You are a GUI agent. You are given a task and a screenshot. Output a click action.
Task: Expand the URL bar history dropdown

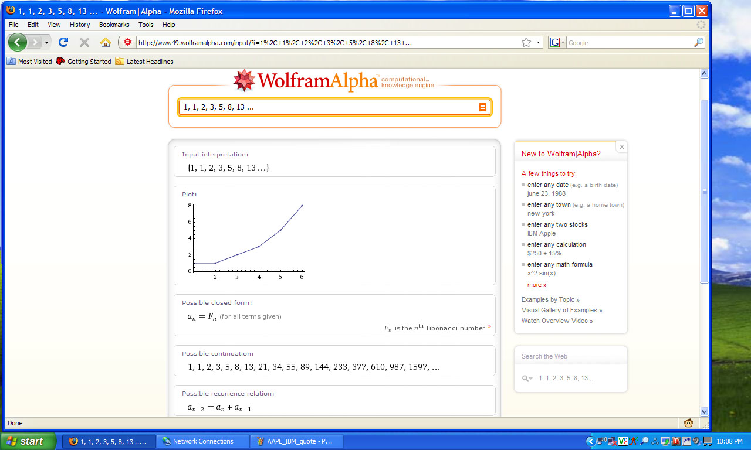538,42
